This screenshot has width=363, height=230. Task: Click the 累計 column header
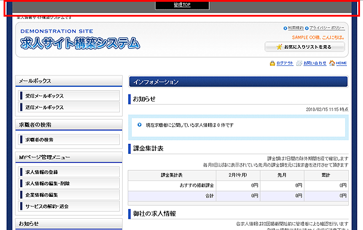[326, 175]
